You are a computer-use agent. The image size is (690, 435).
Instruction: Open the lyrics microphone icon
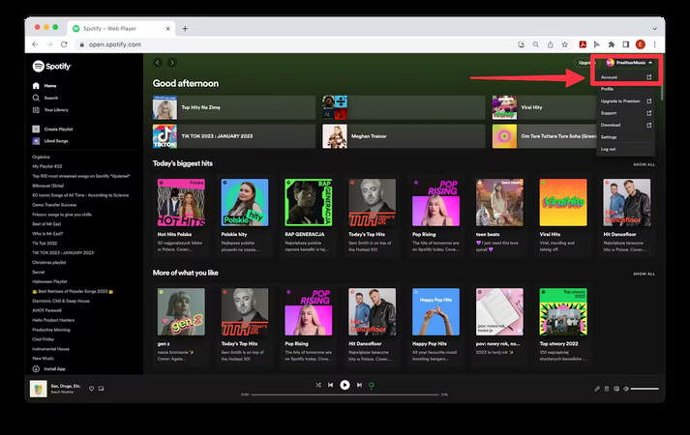597,389
